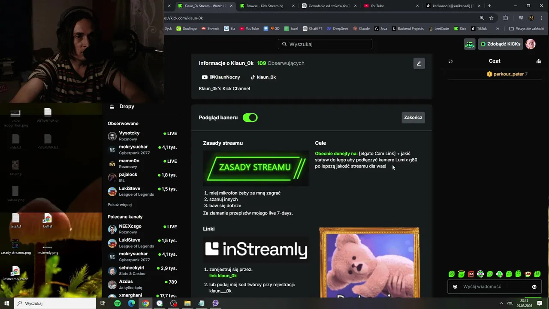Insert the angry red emote in chat
The image size is (549, 309).
[471, 274]
